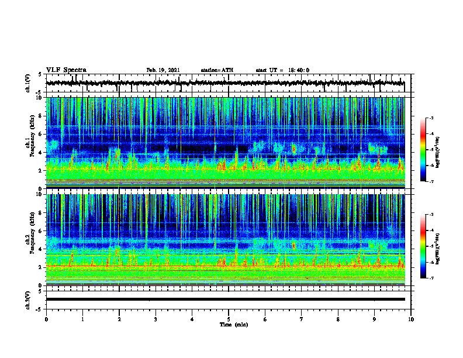This screenshot has height=358, width=463.
Task: Click the 'VLF Spectra' plot title
Action: (66, 70)
